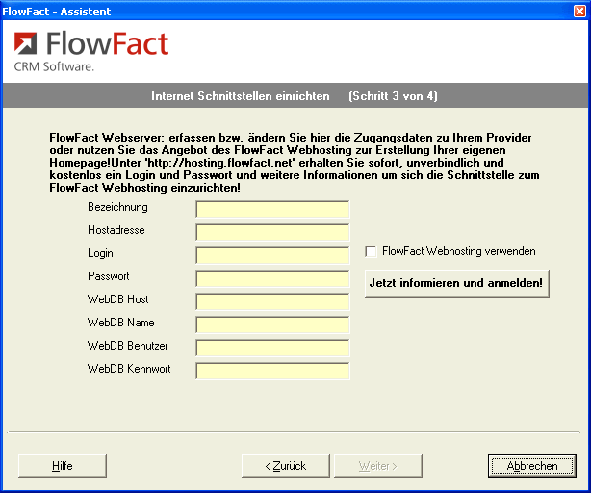Viewport: 591px width, 493px height.
Task: Select the WebDB Benutzer field
Action: click(272, 348)
